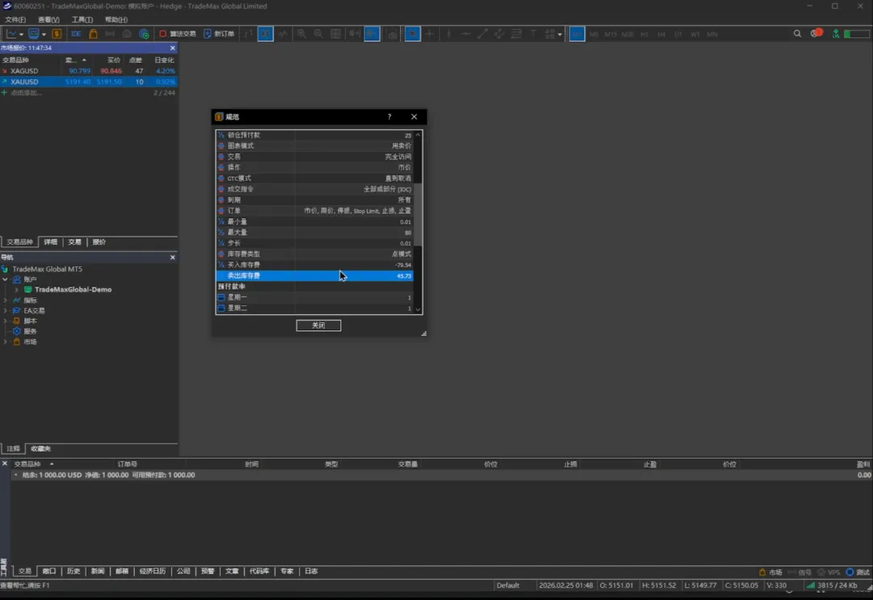Open the IDE (MetaEditor) toolbar icon
Viewport: 873px width, 600px height.
(76, 34)
